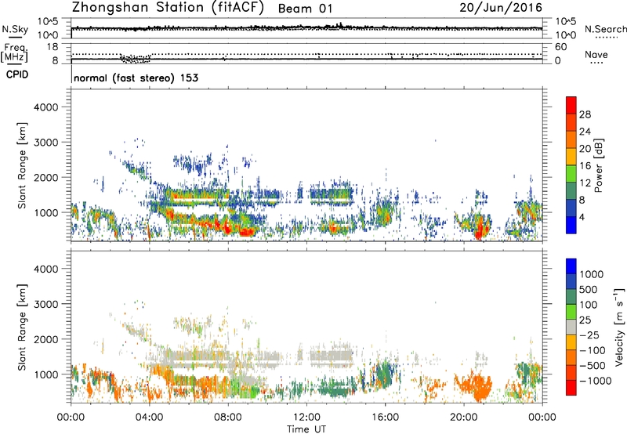Click the 'Velocity [m s-1]' colorbar label
The width and height of the screenshot is (627, 434).
[619, 327]
